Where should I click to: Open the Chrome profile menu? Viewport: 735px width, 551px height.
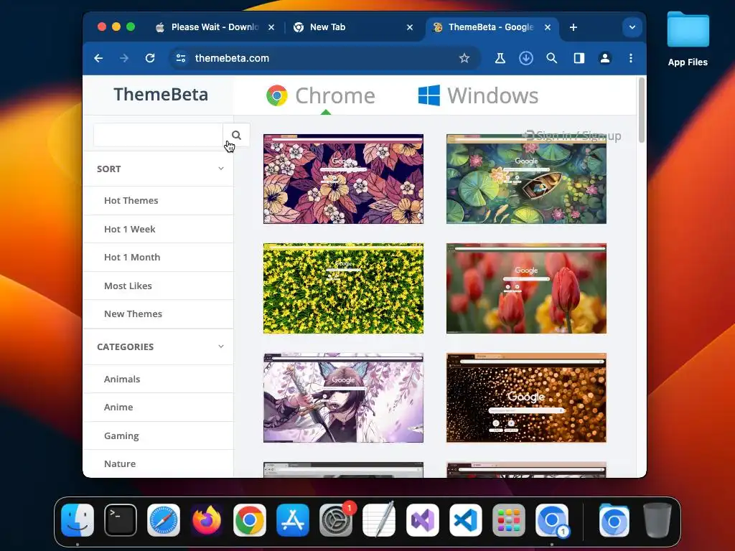[605, 58]
